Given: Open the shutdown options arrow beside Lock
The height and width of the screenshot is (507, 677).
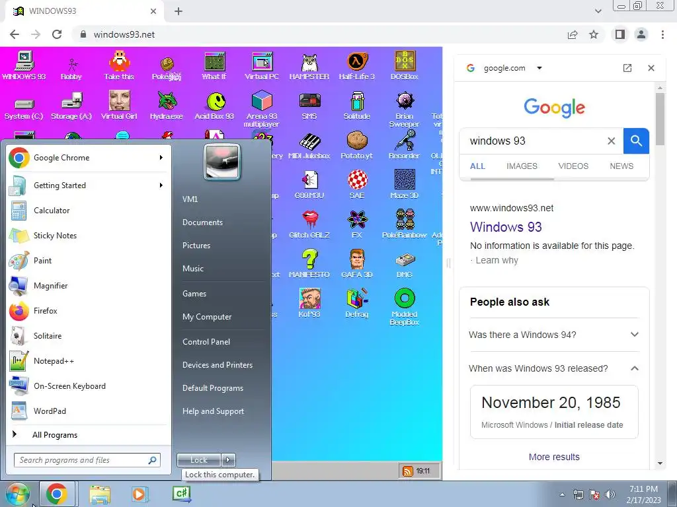Looking at the screenshot, I should [x=228, y=460].
